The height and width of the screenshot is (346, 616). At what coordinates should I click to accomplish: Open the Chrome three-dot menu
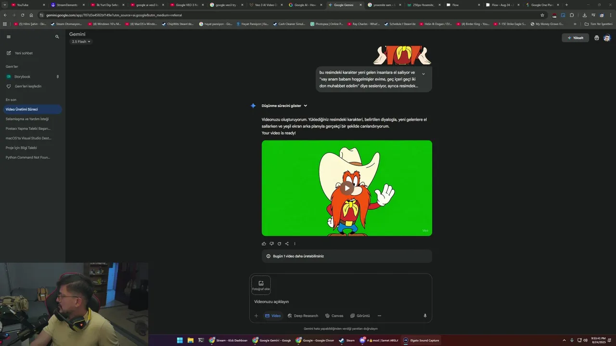610,15
